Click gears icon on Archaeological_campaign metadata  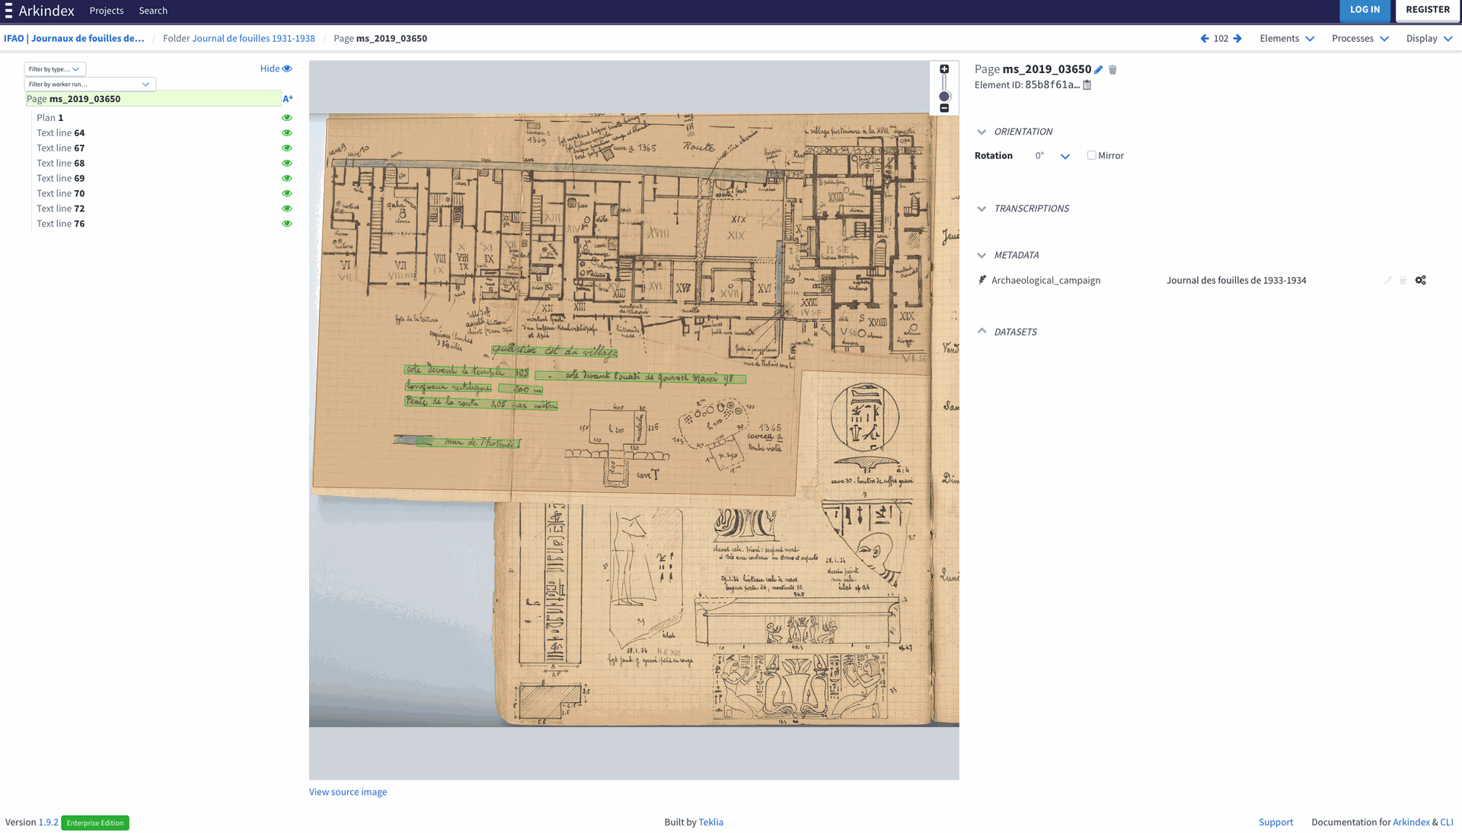(x=1420, y=281)
